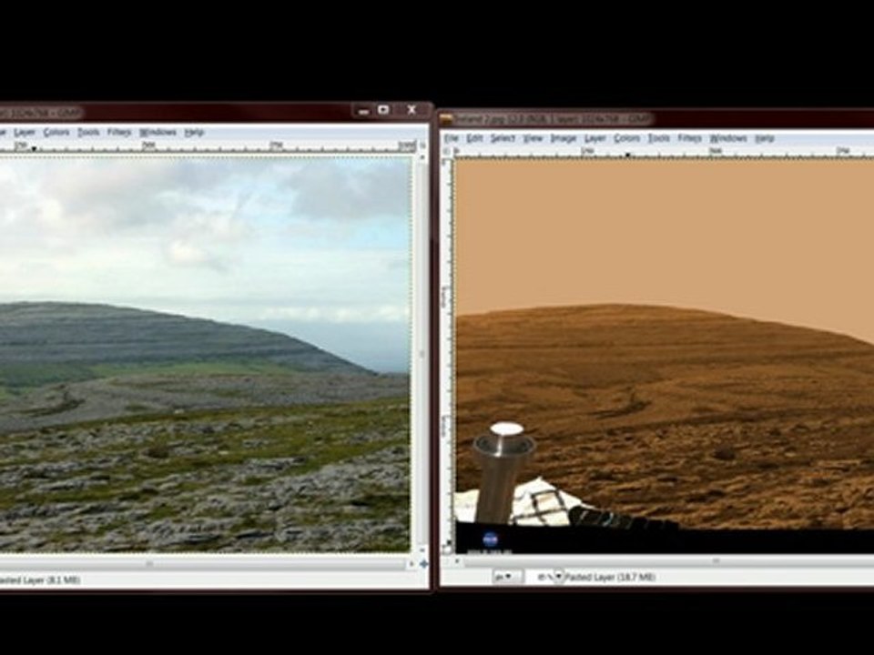Viewport: 874px width, 655px height.
Task: Maximize the left GIMP image window
Action: point(383,110)
